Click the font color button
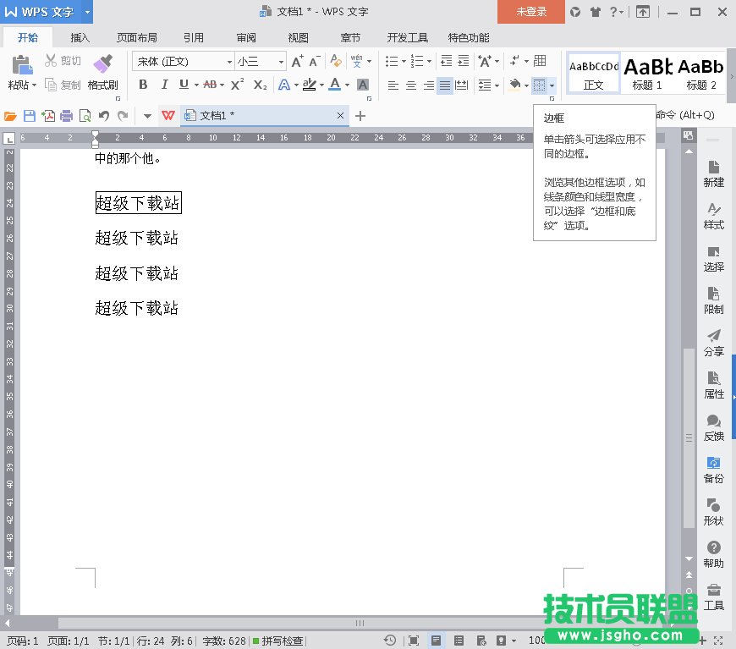Viewport: 736px width, 649px height. [x=335, y=85]
